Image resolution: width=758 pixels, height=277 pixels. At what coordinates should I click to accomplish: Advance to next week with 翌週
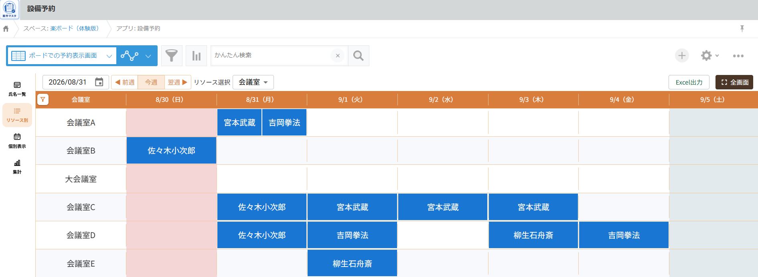click(178, 82)
